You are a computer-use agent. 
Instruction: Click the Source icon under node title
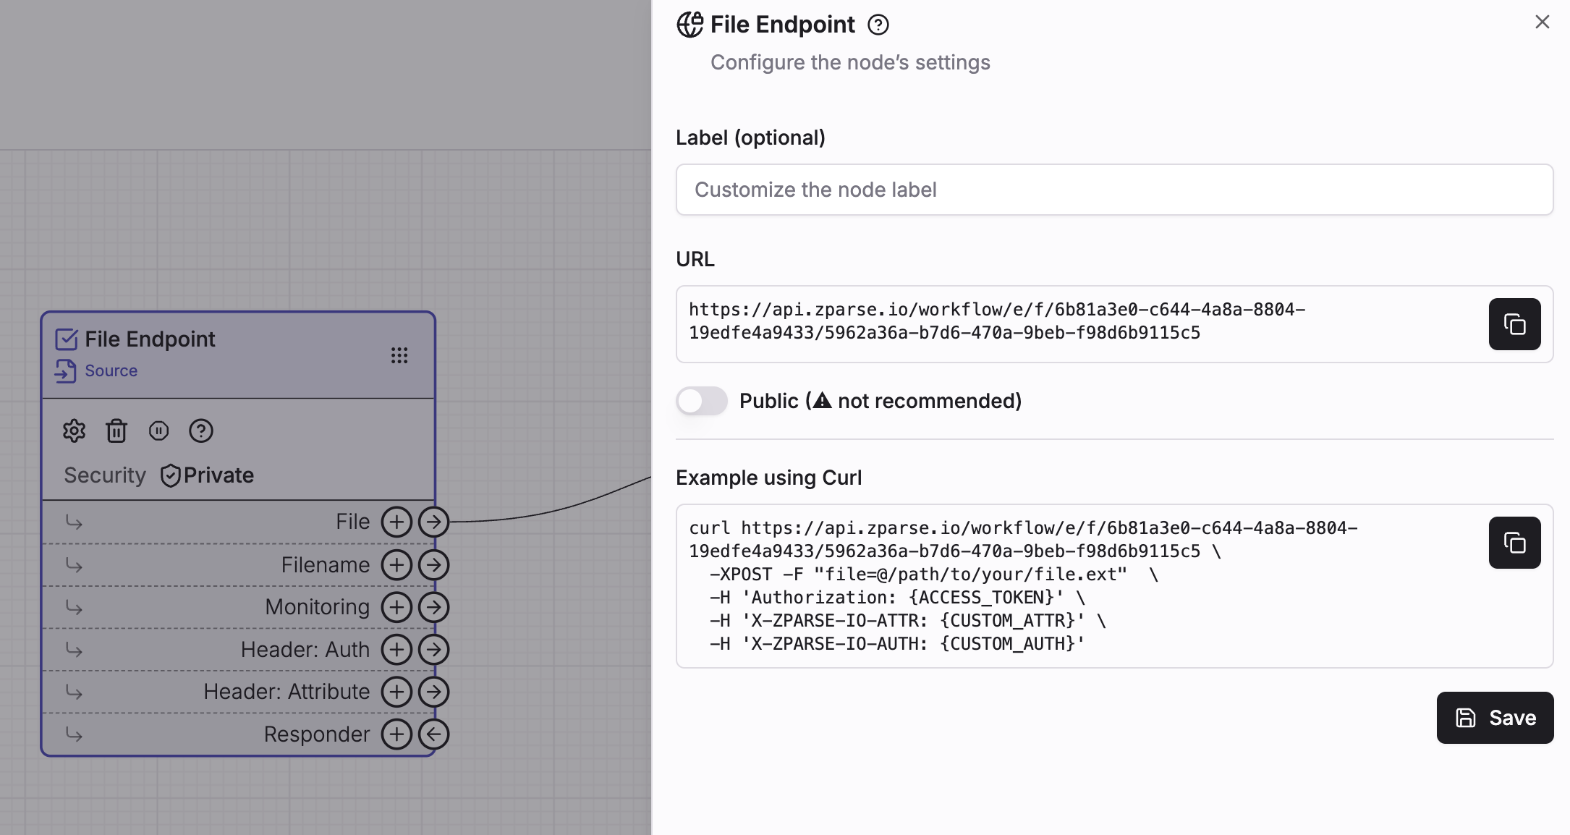65,370
